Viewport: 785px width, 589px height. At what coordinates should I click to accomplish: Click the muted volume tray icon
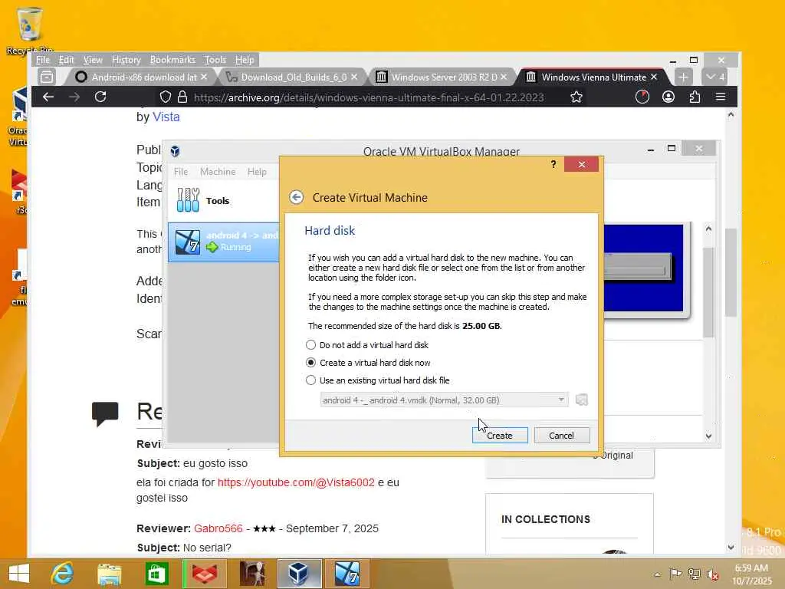712,574
